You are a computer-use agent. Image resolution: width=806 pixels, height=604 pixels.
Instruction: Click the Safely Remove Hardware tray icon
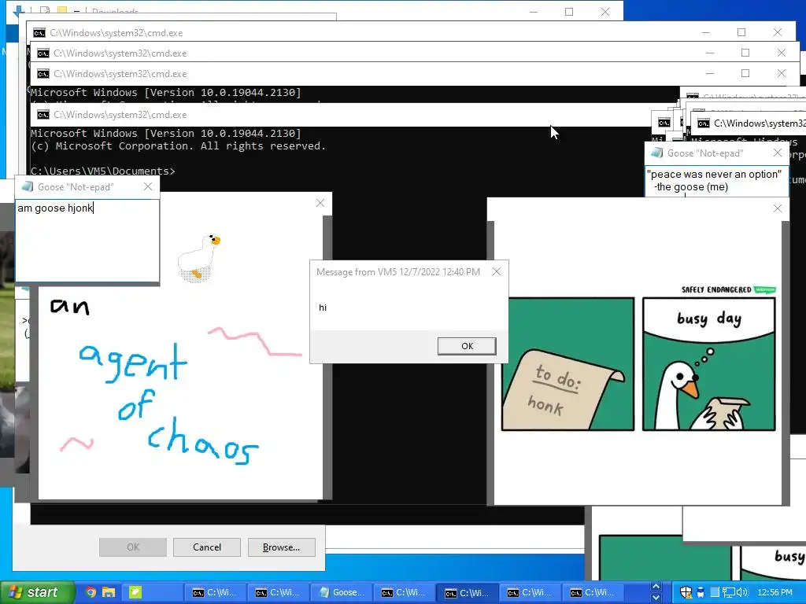(700, 592)
